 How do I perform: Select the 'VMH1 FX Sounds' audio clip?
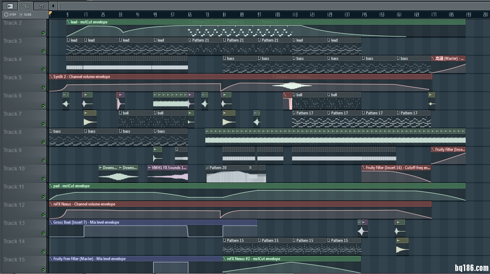(168, 168)
